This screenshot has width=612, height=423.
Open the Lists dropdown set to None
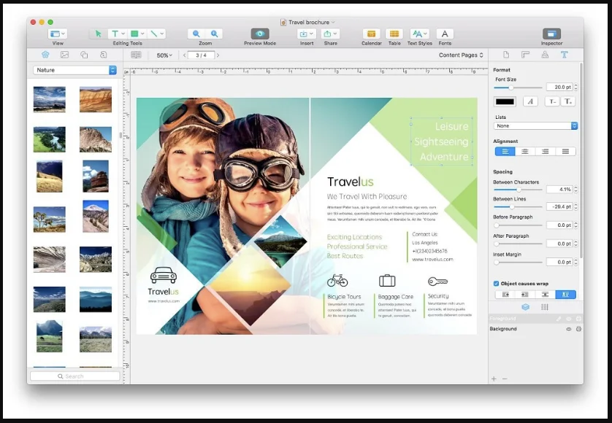click(x=535, y=126)
